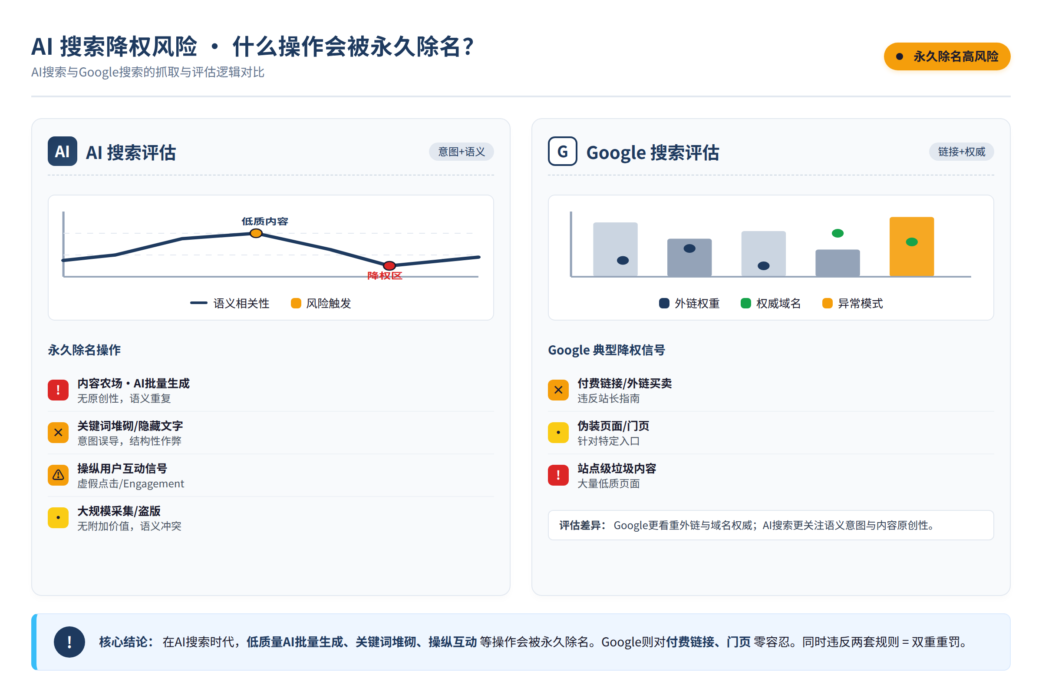Click the 大规模采集/盗版 heading
1042x695 pixels.
click(x=119, y=511)
